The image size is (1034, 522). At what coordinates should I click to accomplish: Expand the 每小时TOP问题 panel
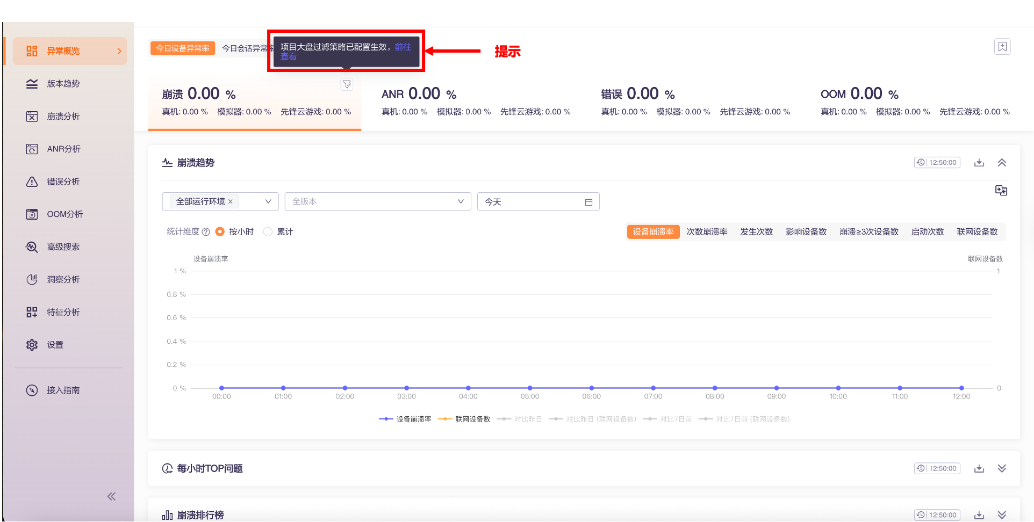[1002, 468]
